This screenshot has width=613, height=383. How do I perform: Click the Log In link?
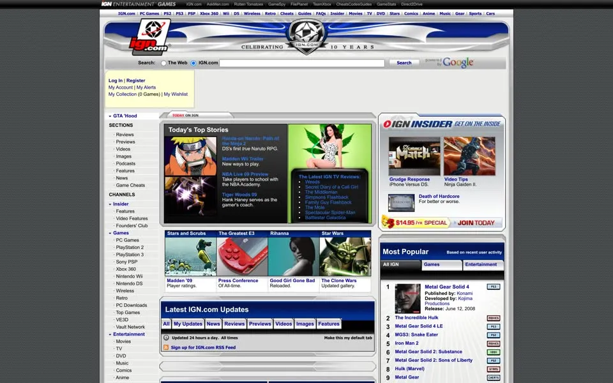(x=116, y=80)
